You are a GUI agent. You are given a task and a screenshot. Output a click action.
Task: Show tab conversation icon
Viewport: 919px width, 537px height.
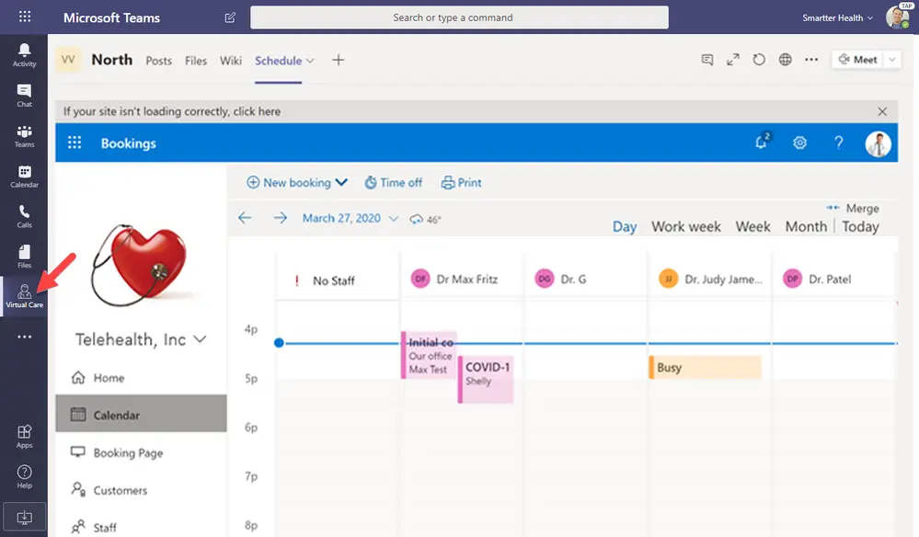707,60
